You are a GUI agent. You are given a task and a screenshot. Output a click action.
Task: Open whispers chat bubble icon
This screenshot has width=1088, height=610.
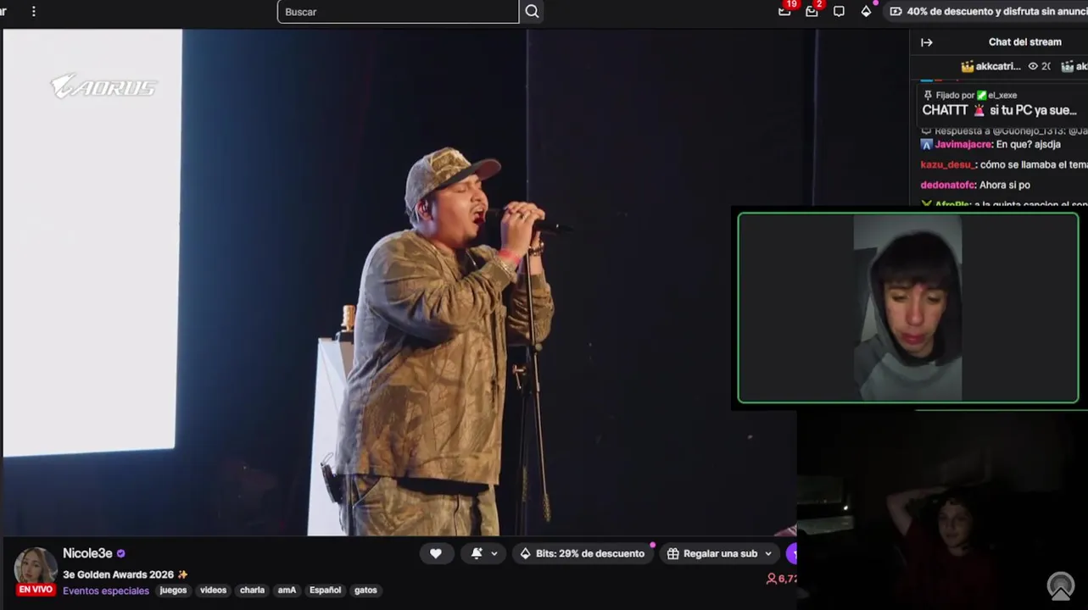[839, 11]
